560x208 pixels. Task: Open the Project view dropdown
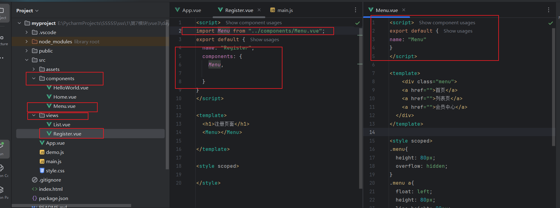coord(27,10)
